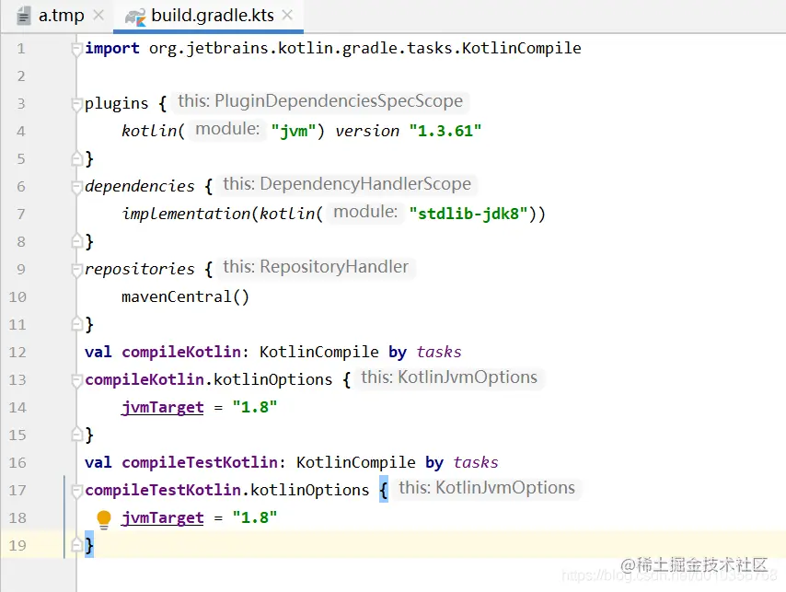
Task: Click the Gradle Kotlin file icon
Action: click(x=135, y=17)
